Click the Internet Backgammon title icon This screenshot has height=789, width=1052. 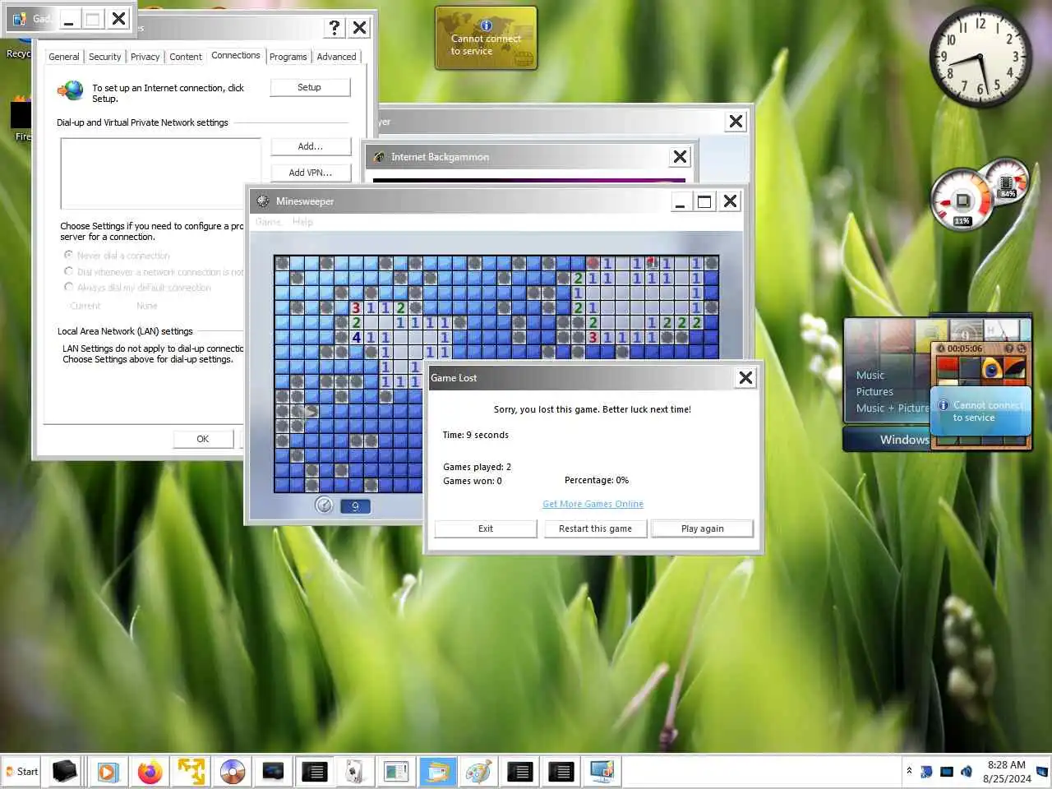pyautogui.click(x=380, y=157)
